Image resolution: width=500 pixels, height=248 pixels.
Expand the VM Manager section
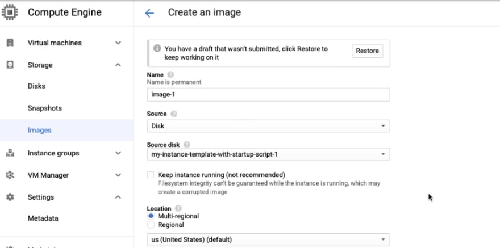pos(118,175)
